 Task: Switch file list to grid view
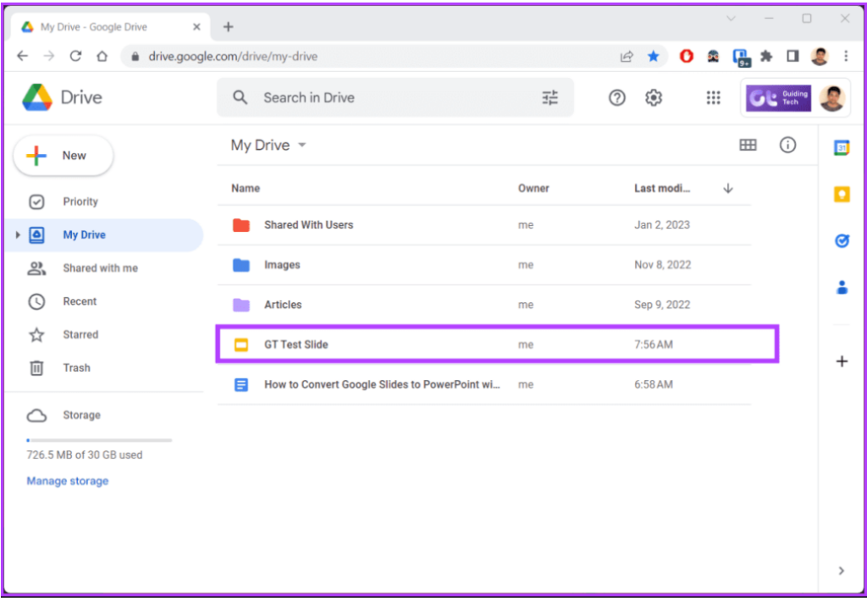[x=748, y=145]
